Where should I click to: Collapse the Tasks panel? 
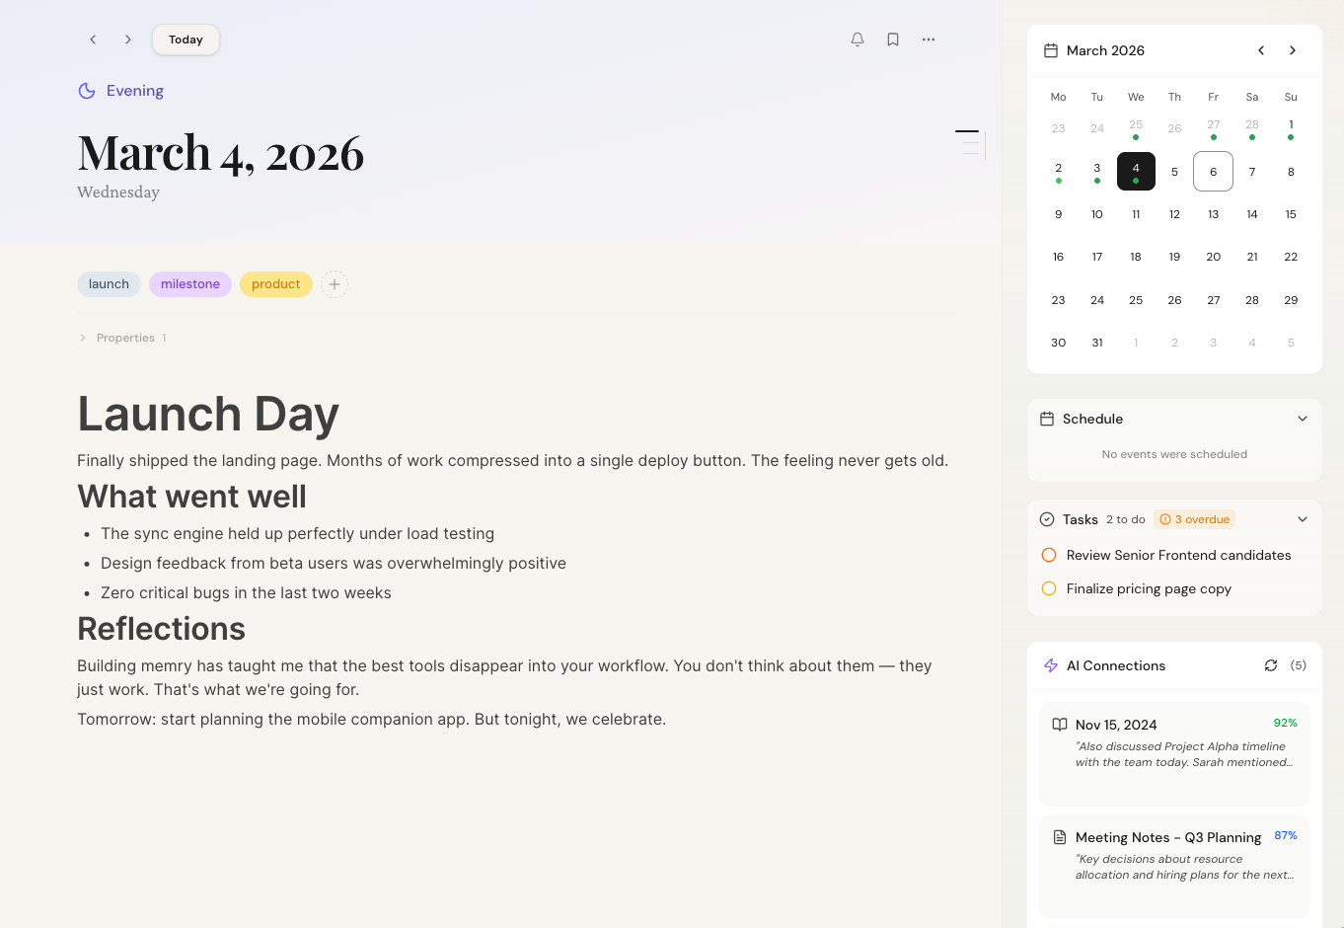click(x=1303, y=518)
